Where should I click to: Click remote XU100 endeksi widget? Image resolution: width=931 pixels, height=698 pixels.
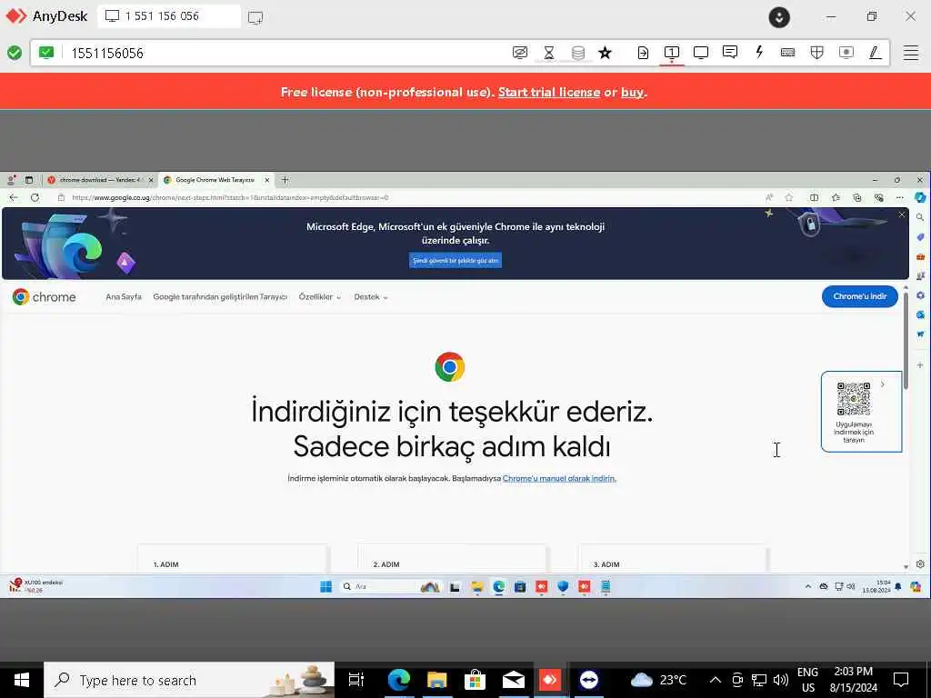click(x=35, y=586)
